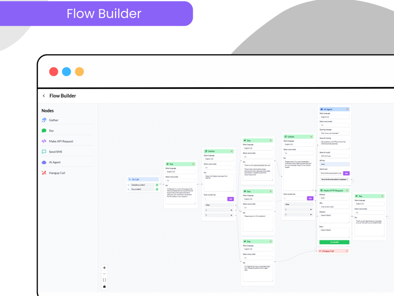Choose Send SMS in Nodes list
The width and height of the screenshot is (394, 296).
pyautogui.click(x=67, y=152)
